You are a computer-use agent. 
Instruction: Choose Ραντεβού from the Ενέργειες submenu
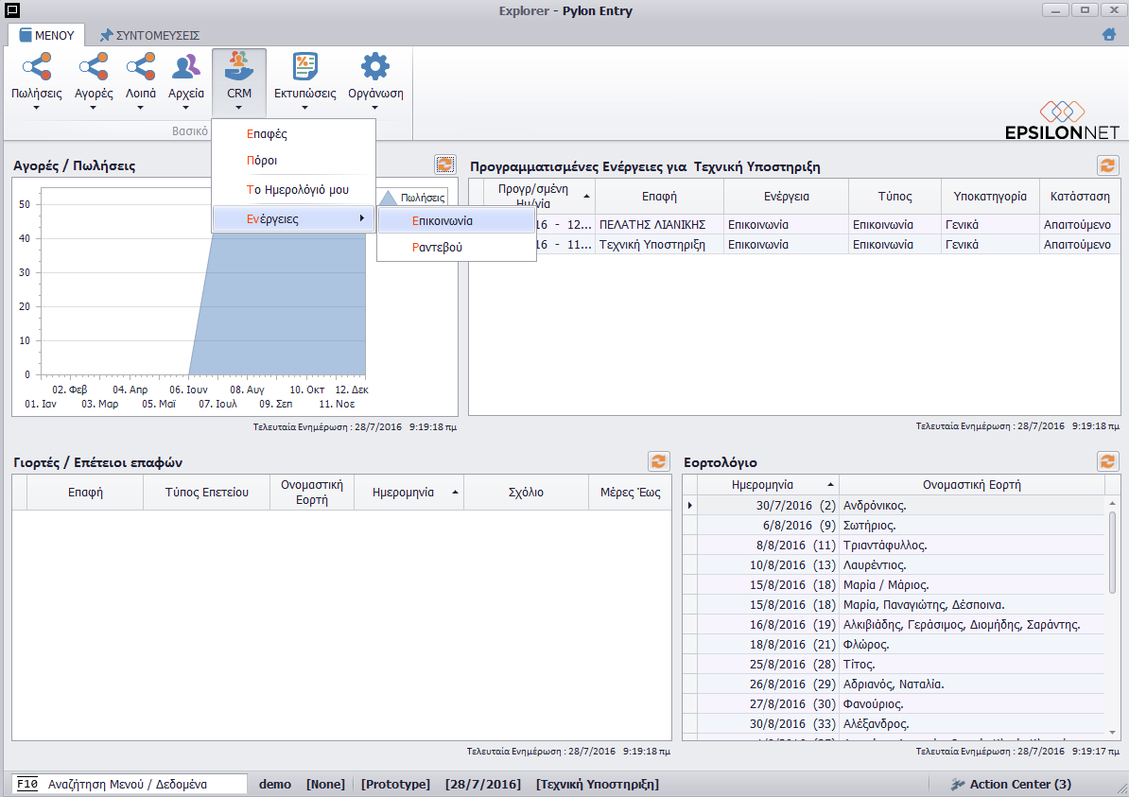(457, 247)
